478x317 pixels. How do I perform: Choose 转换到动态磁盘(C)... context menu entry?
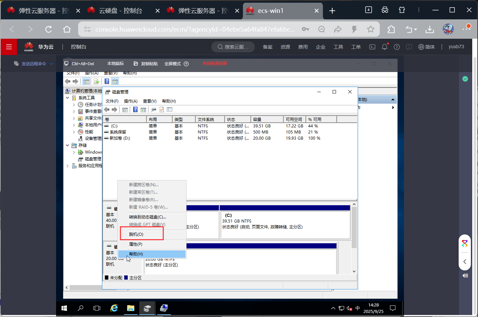152,217
